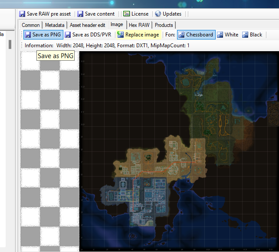Click the Replace image picture icon
The height and width of the screenshot is (252, 279).
[121, 35]
